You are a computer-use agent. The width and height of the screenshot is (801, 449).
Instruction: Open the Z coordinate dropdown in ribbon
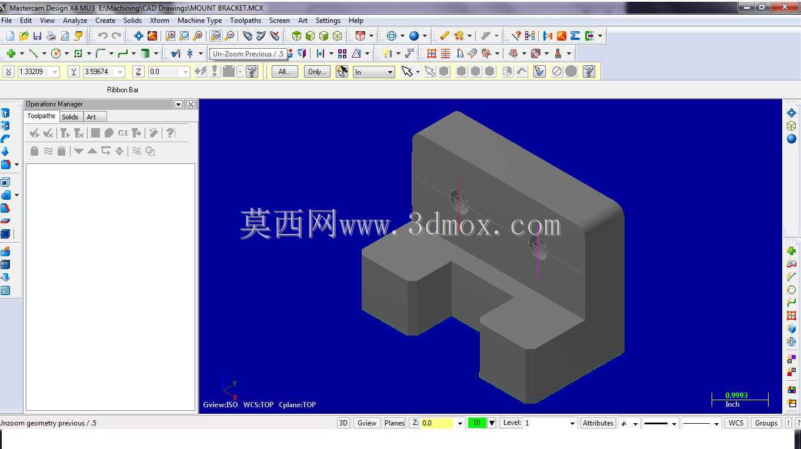[x=185, y=72]
